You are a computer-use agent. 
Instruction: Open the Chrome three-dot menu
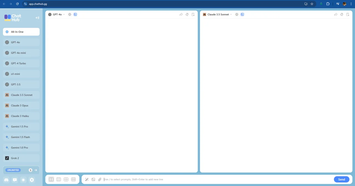click(x=351, y=4)
